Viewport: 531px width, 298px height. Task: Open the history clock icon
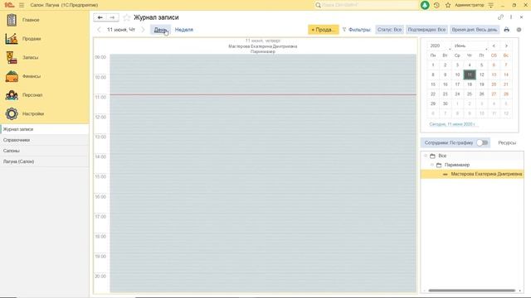[436, 5]
